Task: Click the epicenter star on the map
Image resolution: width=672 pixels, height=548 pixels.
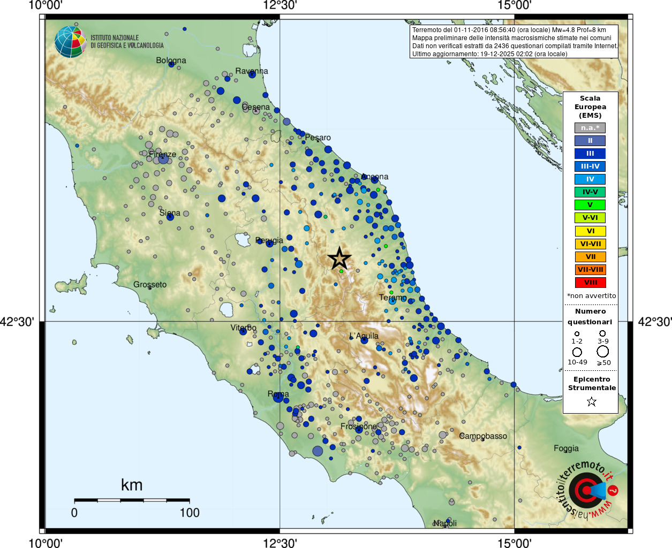Action: tap(339, 258)
